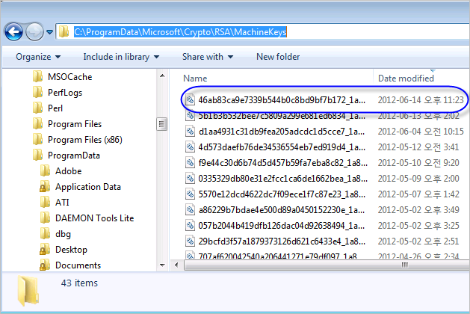The width and height of the screenshot is (470, 314).
Task: Click the Adobe folder icon
Action: [45, 171]
